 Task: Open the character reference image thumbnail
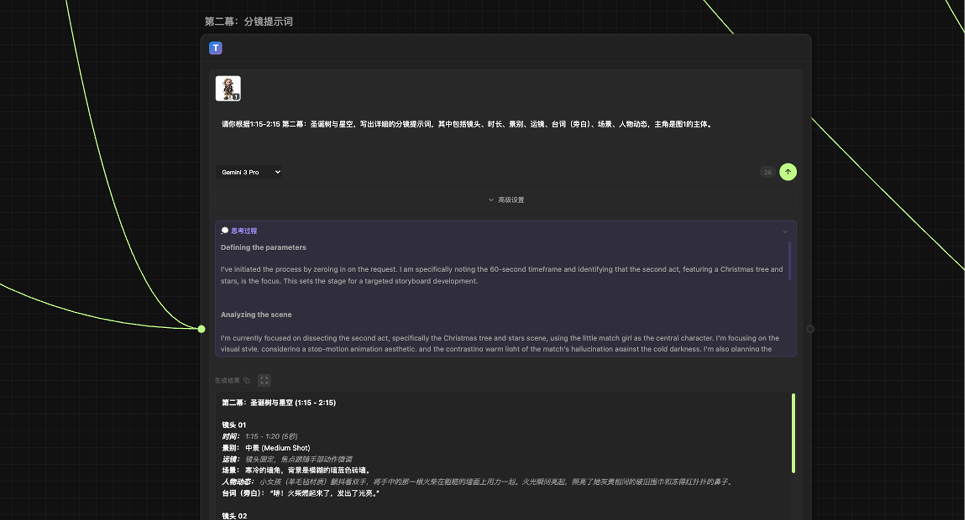pyautogui.click(x=228, y=88)
